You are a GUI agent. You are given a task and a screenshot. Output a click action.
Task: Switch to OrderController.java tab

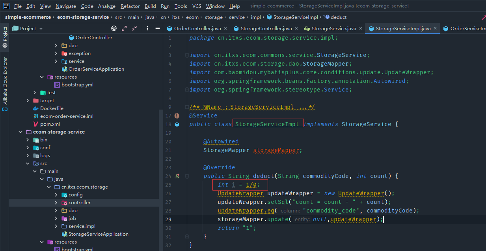[197, 28]
